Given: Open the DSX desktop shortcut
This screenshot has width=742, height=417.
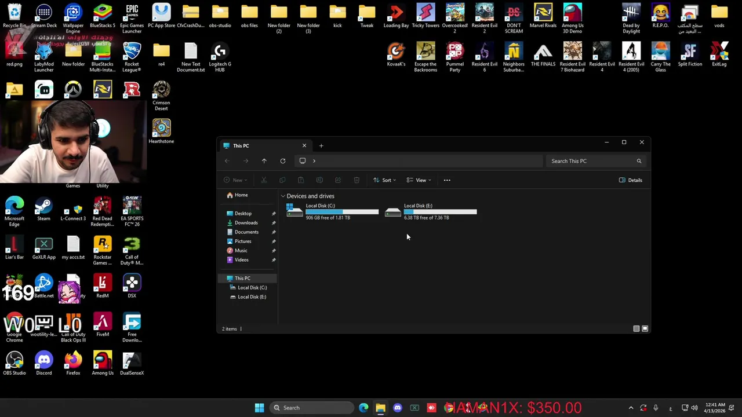Looking at the screenshot, I should pyautogui.click(x=132, y=286).
